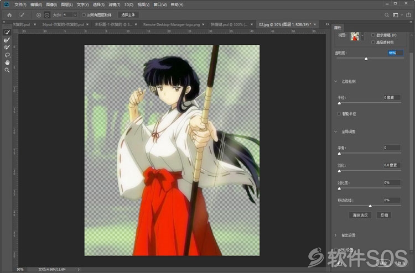Collapse the properties panel double-arrow icon

[411, 22]
